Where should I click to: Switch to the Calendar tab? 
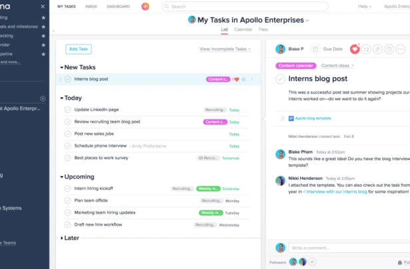tap(243, 30)
